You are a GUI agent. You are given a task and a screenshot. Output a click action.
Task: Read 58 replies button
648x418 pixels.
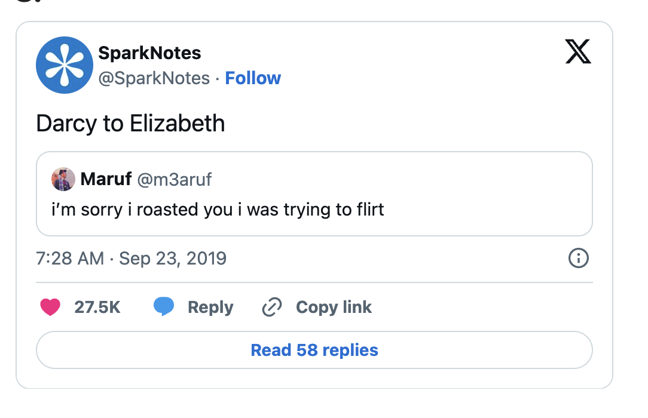point(314,350)
